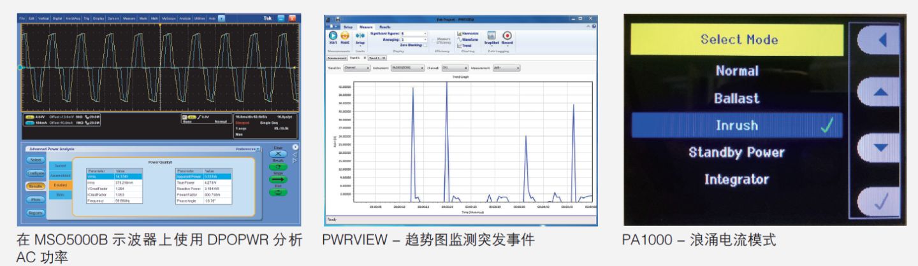The height and width of the screenshot is (266, 918).
Task: Open the Harmonics chart in PWRVIEW
Action: point(467,33)
